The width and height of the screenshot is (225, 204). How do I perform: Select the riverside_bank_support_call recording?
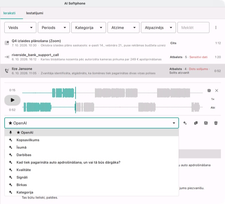[x=112, y=57]
